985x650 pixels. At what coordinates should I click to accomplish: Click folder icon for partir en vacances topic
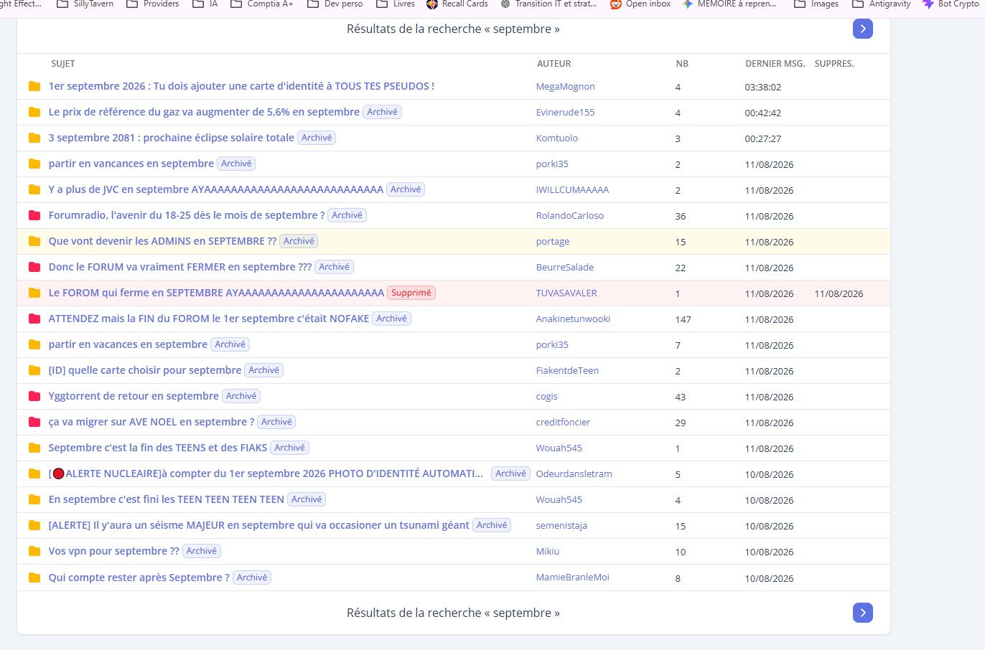point(34,344)
